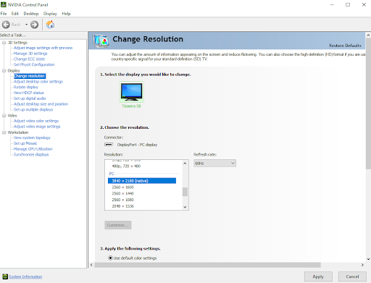Click the Back arrow icon

click(x=6, y=25)
